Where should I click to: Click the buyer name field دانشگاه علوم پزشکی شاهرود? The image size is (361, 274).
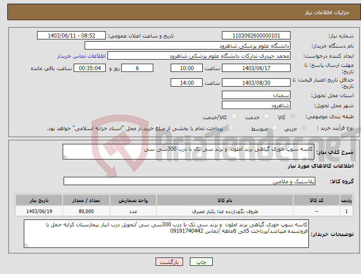(x=188, y=46)
